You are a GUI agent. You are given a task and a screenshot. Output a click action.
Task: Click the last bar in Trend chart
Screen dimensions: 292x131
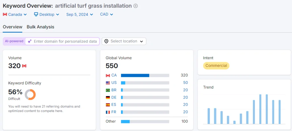(279, 112)
